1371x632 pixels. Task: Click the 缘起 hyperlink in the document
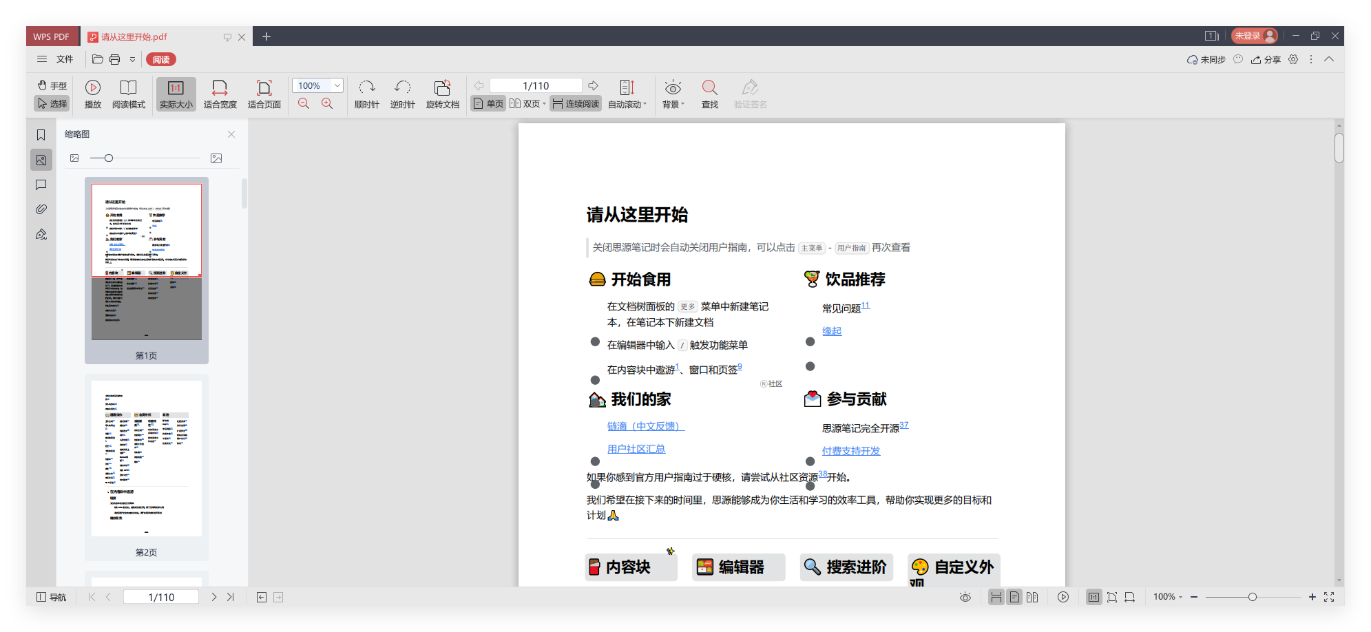(x=830, y=331)
